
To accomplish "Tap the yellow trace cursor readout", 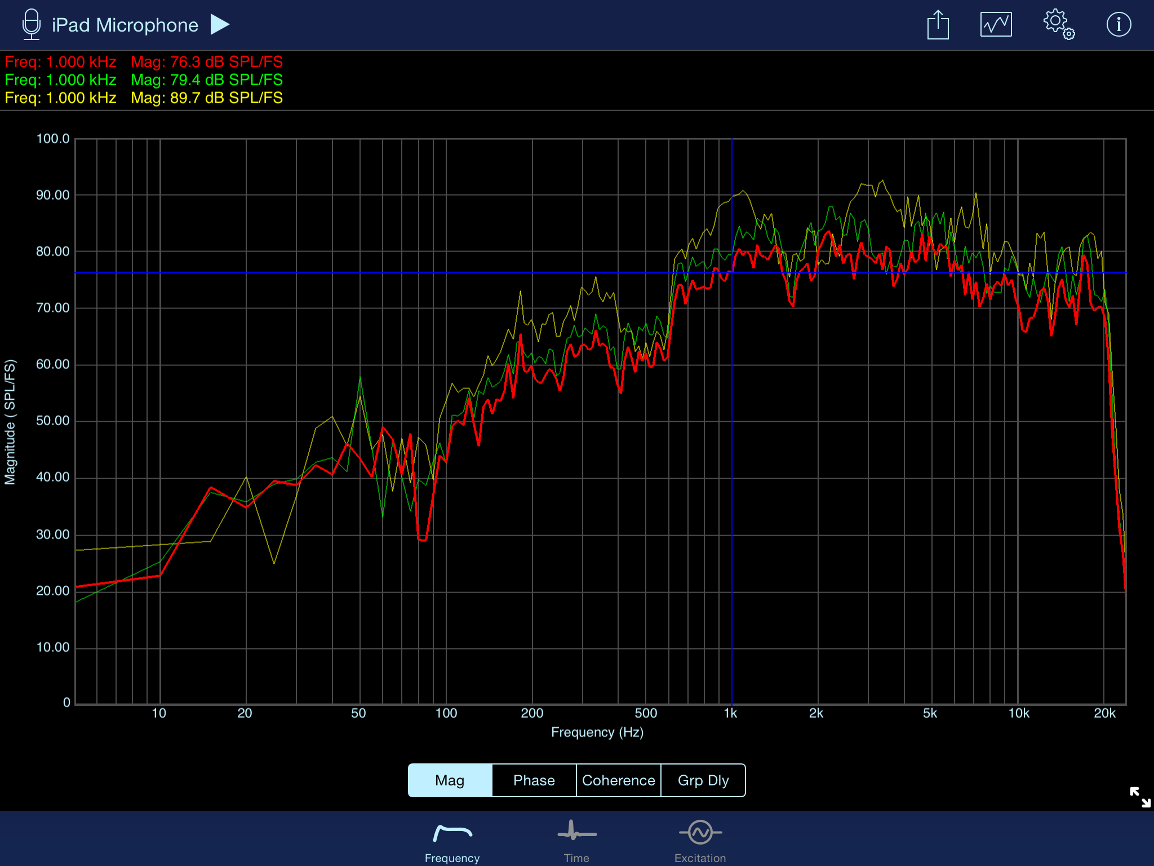I will pyautogui.click(x=144, y=98).
